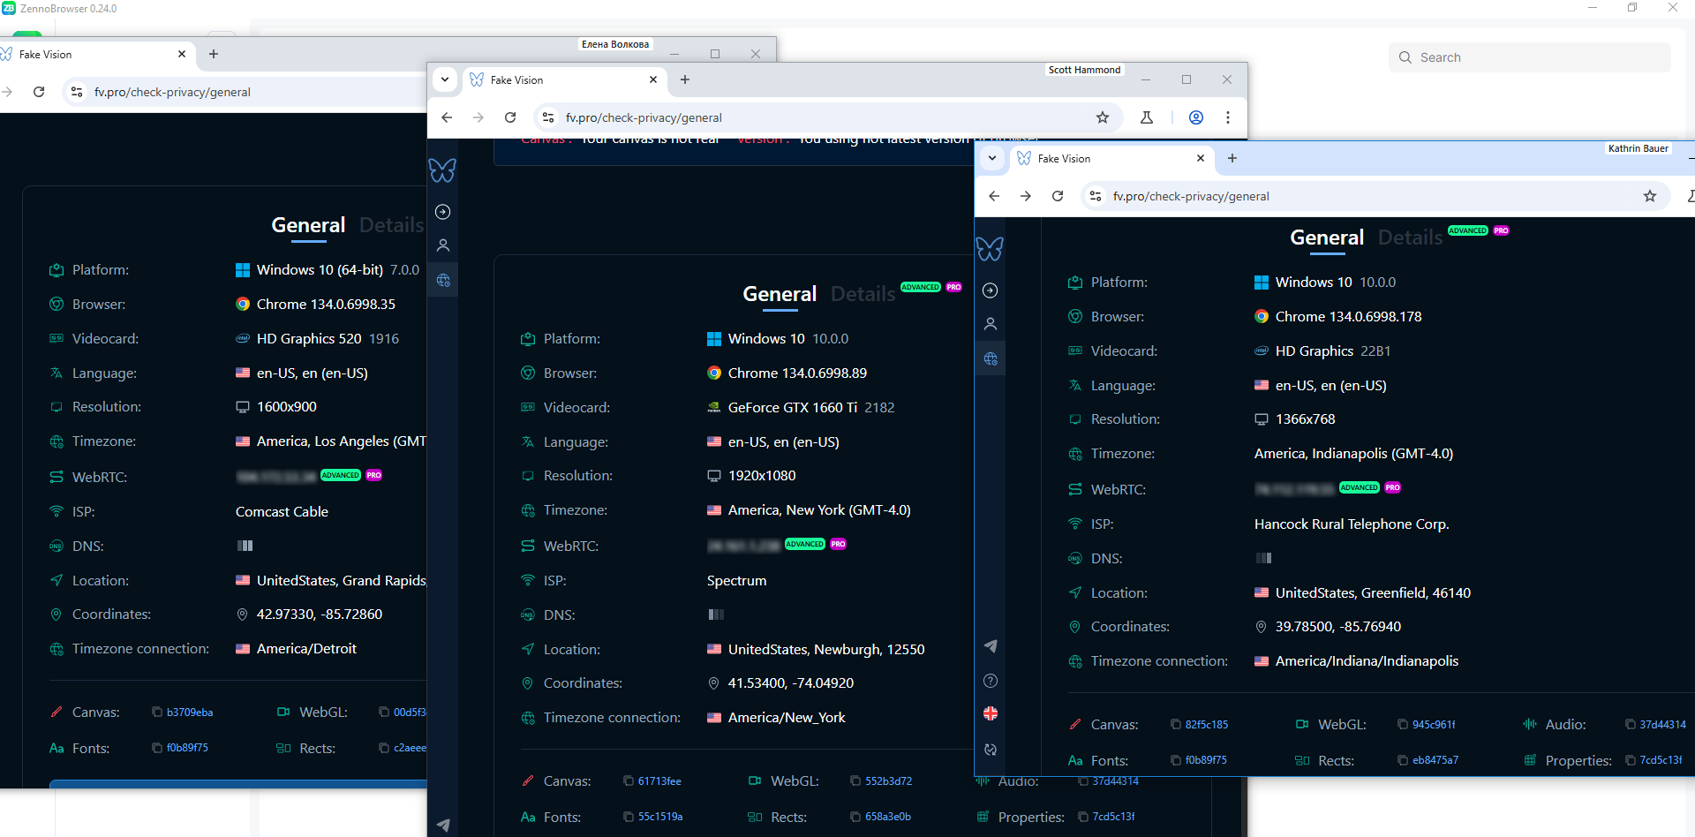Click videocard value GeForce GTX 1660 Ti

[793, 408]
